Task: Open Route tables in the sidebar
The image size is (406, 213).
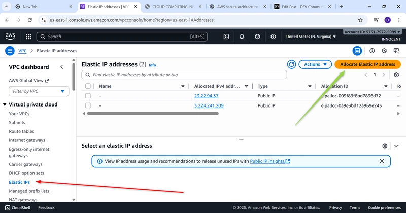Action: 21,131
